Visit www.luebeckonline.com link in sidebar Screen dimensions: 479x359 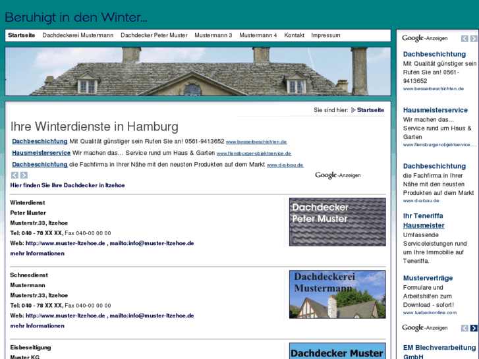pyautogui.click(x=430, y=312)
